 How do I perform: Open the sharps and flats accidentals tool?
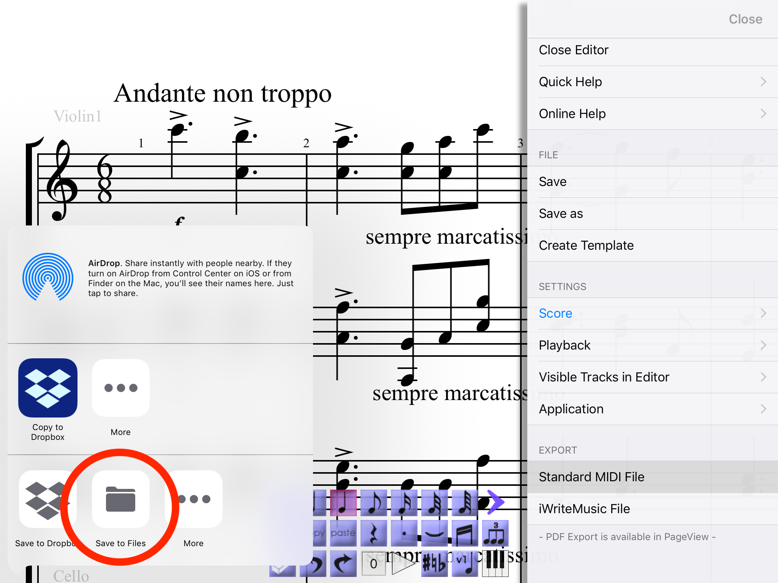pyautogui.click(x=435, y=564)
